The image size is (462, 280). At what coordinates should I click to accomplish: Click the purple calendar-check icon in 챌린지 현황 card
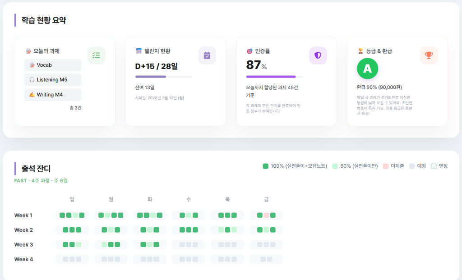pos(207,55)
